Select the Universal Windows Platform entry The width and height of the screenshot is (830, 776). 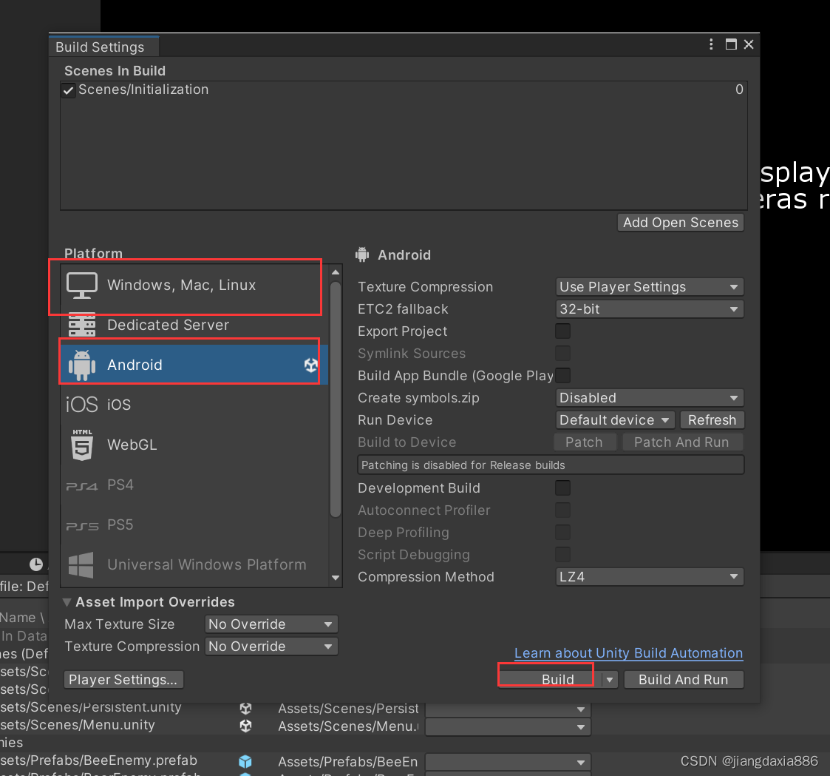coord(194,564)
